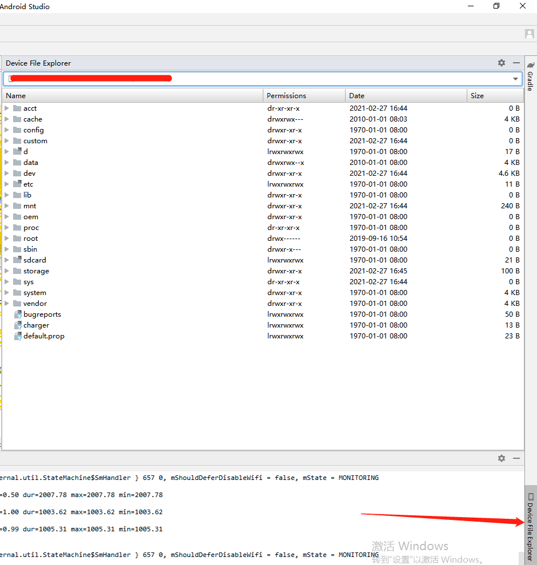This screenshot has height=565, width=537.
Task: Select the bugreports file icon
Action: point(17,314)
